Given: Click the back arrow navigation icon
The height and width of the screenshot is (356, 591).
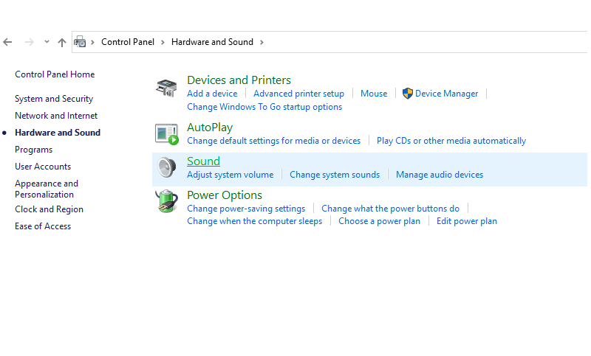Looking at the screenshot, I should 7,42.
